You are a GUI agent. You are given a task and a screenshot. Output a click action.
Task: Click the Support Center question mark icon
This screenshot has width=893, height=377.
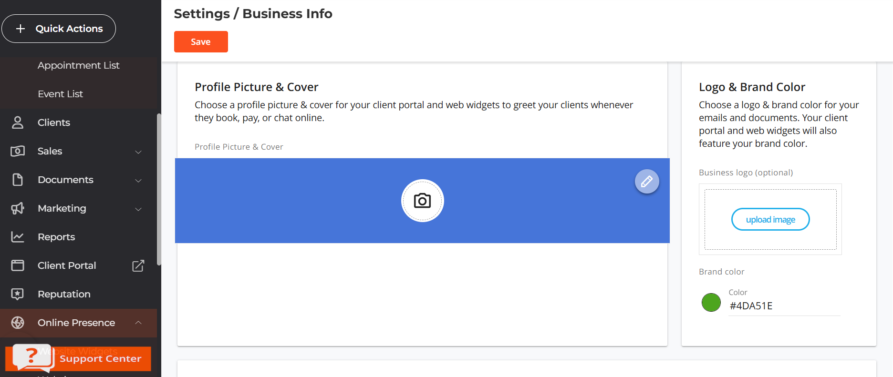click(31, 357)
